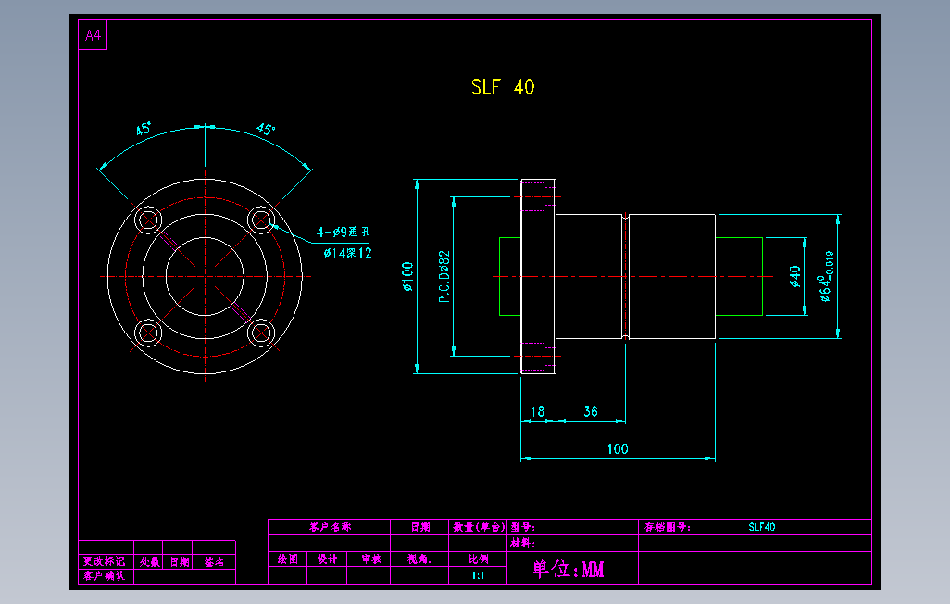Click the SLF 40 drawing title
Viewport: 950px width, 604px height.
[503, 87]
